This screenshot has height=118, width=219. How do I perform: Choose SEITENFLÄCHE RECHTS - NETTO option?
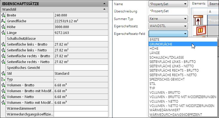pos(183,75)
